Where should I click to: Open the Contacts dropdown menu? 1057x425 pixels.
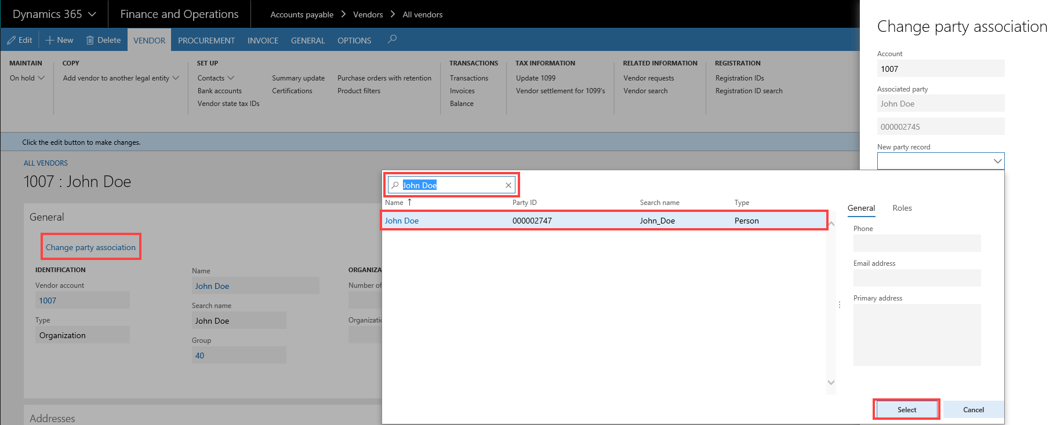click(216, 78)
